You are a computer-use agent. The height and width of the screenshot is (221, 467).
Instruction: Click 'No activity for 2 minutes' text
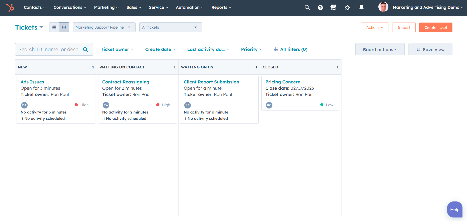[x=125, y=112]
